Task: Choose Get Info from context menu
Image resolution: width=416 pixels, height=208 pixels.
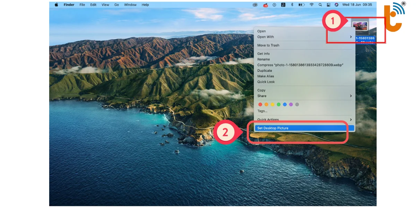Action: 263,54
